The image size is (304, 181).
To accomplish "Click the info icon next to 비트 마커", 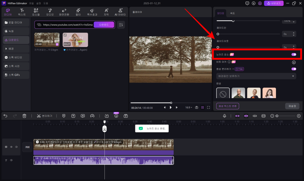I will (229, 62).
